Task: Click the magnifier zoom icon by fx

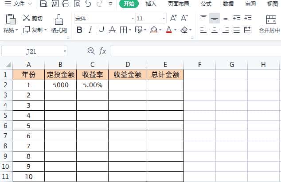Action: pos(91,51)
